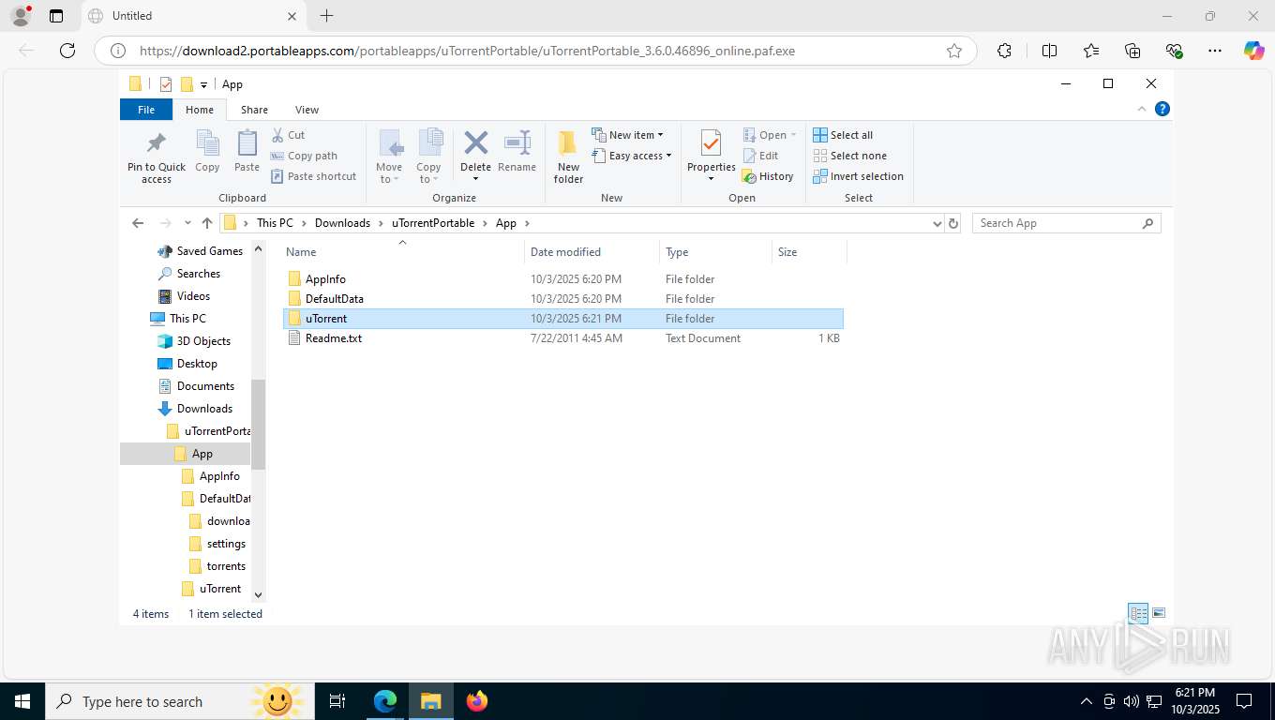Open the Move to menu

point(389,157)
